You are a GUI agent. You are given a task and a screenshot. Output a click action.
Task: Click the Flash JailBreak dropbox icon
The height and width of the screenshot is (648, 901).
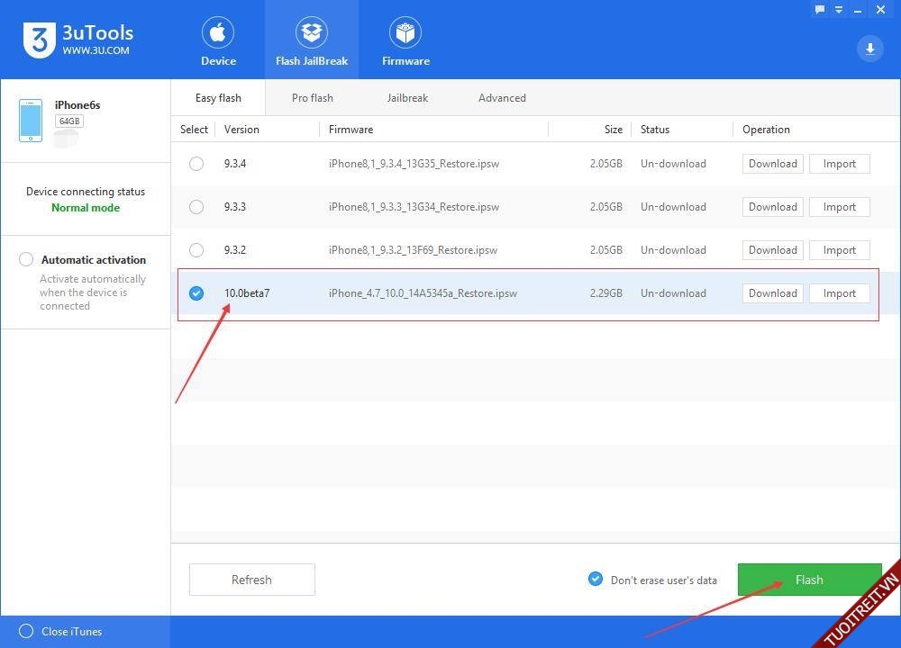312,34
